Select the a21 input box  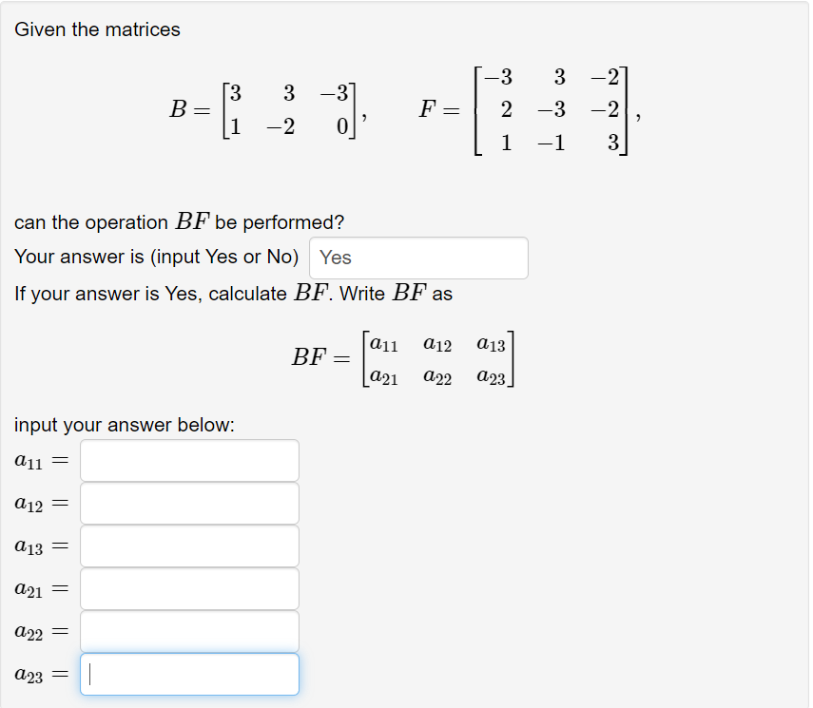[x=189, y=588]
